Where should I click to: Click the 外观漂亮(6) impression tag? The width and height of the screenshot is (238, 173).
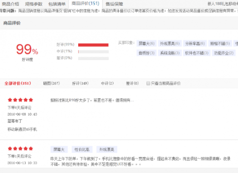pyautogui.click(x=170, y=43)
